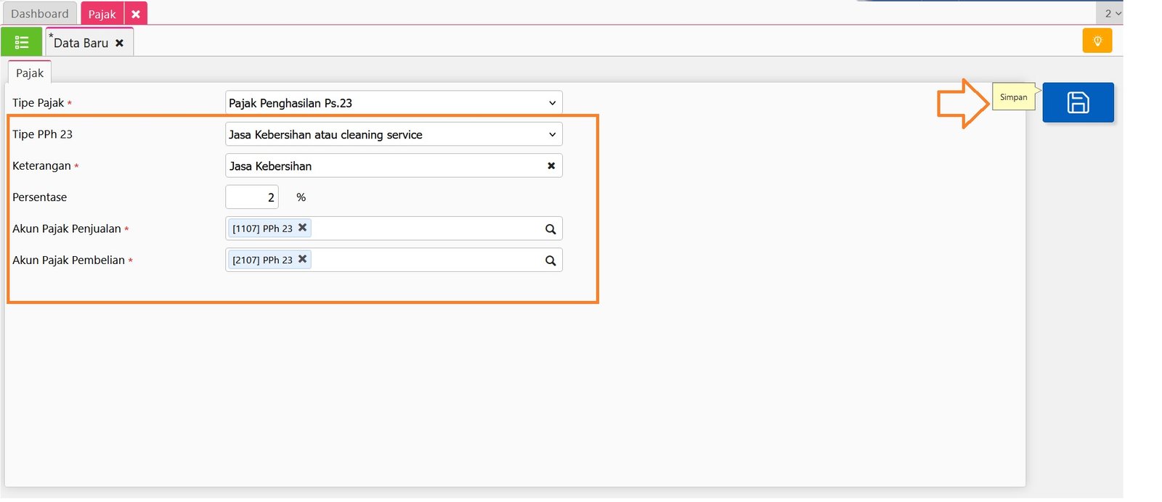The image size is (1162, 502).
Task: Close the Data Baru tab
Action: (x=120, y=44)
